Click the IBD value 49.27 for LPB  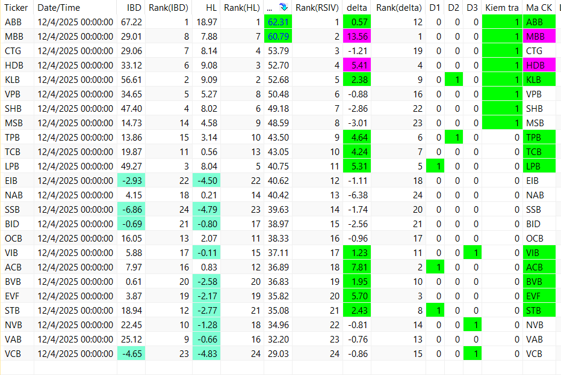(131, 166)
